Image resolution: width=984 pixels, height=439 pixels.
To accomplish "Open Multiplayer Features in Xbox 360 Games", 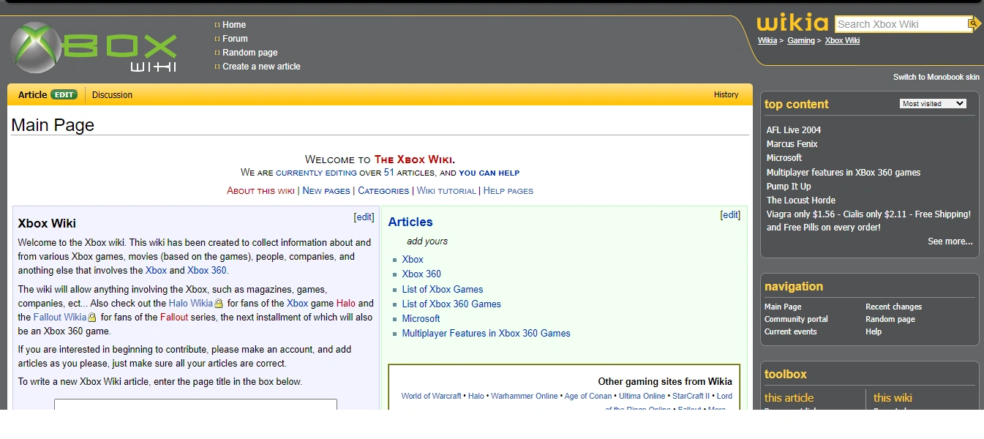I will pos(486,334).
